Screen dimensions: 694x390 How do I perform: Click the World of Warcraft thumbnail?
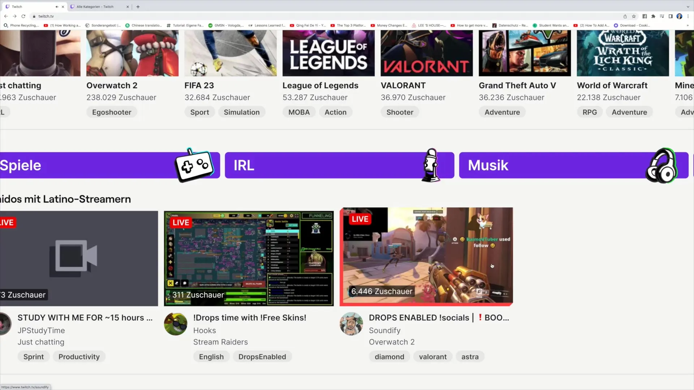pyautogui.click(x=622, y=53)
